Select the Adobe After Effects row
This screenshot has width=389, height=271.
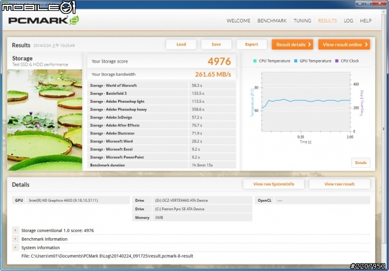162,125
